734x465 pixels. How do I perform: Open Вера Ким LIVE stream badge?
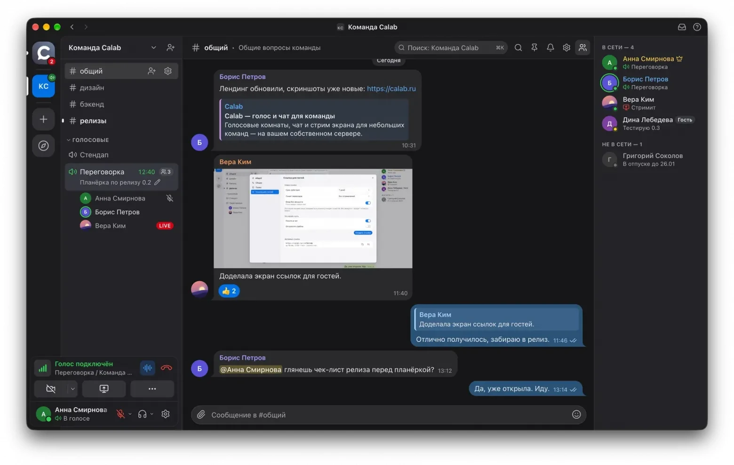pos(165,226)
